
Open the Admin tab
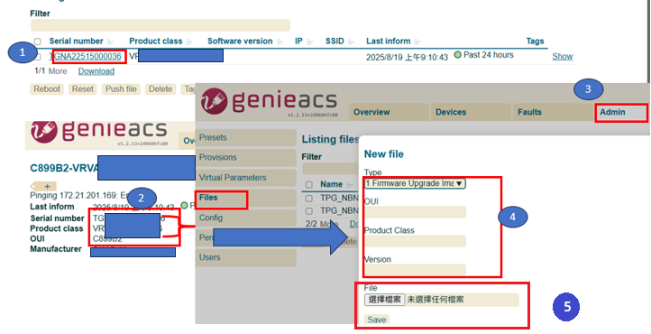(x=621, y=112)
